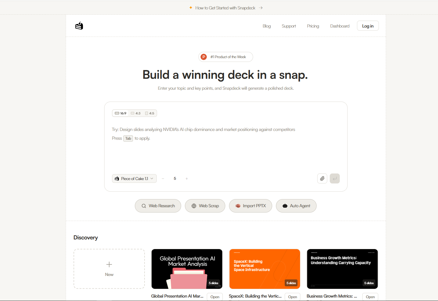Click the 5 slides badge on Business Growth card

click(369, 283)
